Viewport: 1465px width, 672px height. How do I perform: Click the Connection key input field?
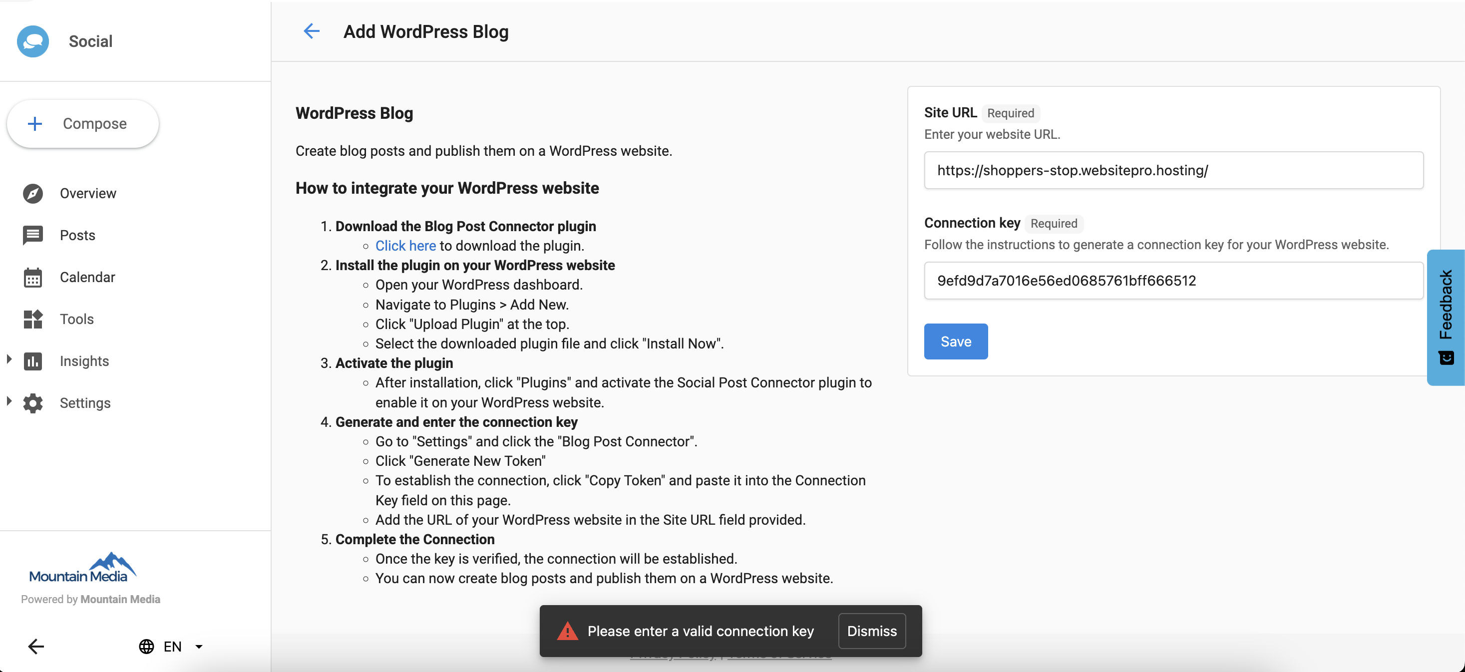point(1173,280)
